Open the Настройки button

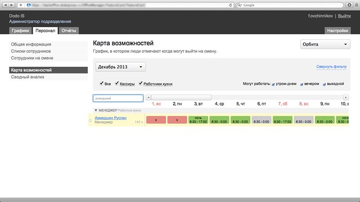click(337, 30)
